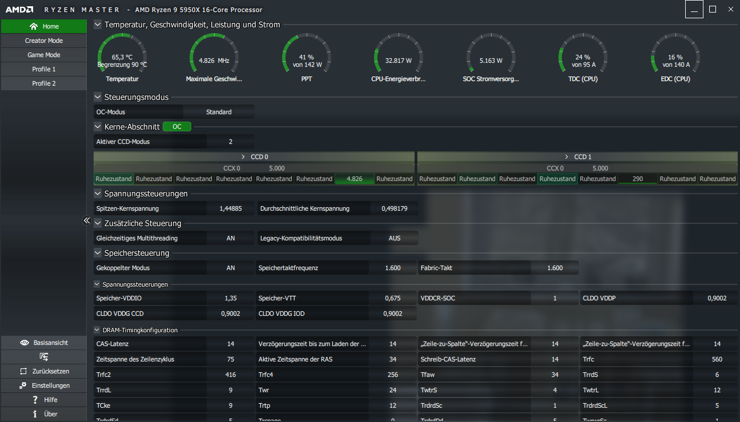Viewport: 740px width, 422px height.
Task: Click the Twr value 24
Action: (393, 390)
